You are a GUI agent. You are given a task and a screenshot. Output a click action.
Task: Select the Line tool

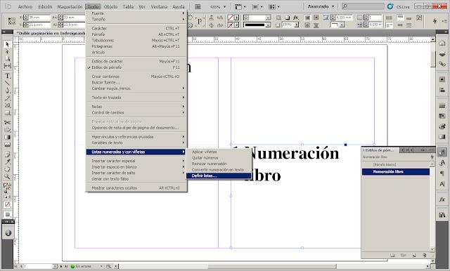pos(8,84)
